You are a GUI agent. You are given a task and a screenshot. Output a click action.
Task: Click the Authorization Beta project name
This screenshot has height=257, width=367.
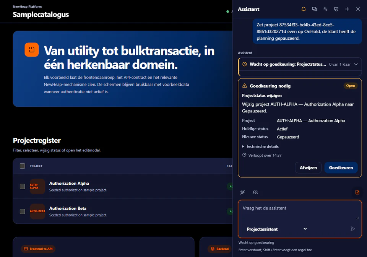click(68, 208)
